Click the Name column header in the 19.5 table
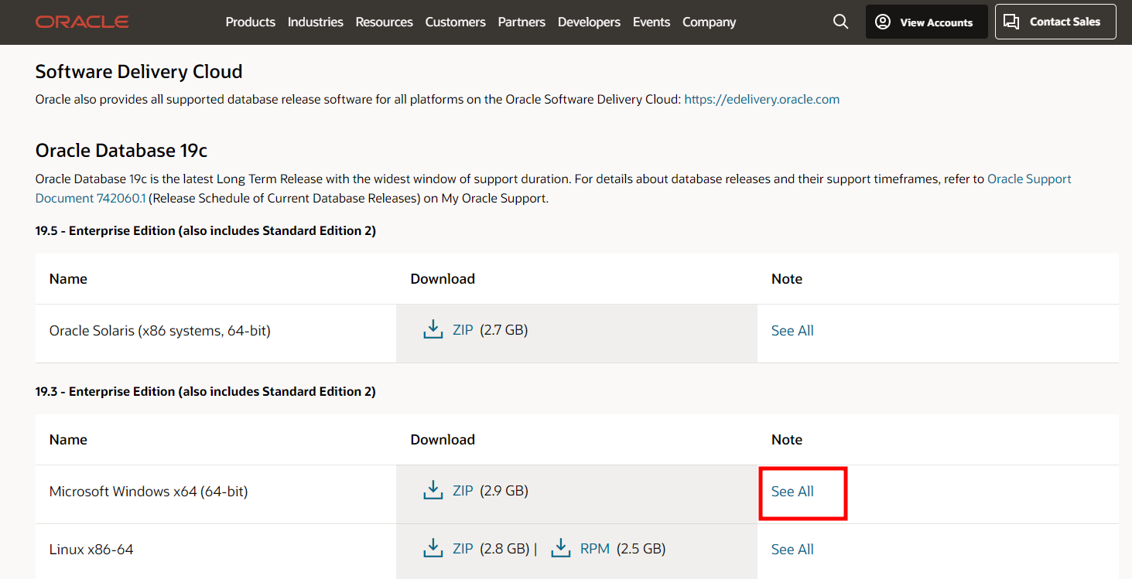 pyautogui.click(x=68, y=279)
